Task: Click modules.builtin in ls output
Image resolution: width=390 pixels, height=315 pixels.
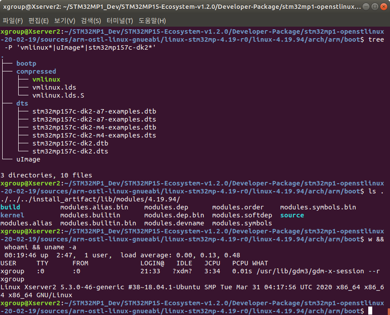Action: (90, 215)
